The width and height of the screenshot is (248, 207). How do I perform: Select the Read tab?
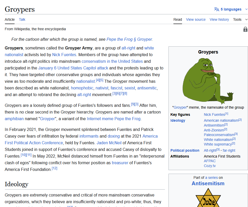point(178,19)
